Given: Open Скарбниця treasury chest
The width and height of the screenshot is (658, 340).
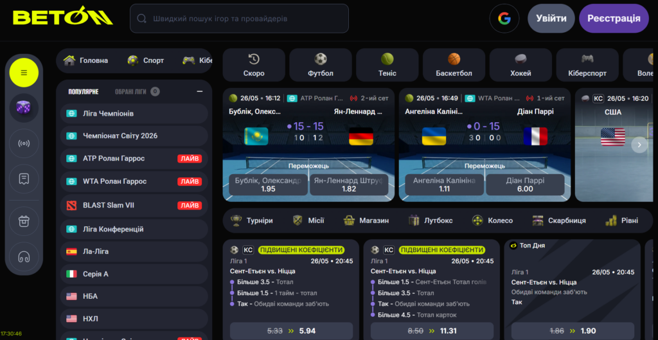Looking at the screenshot, I should click(x=559, y=220).
